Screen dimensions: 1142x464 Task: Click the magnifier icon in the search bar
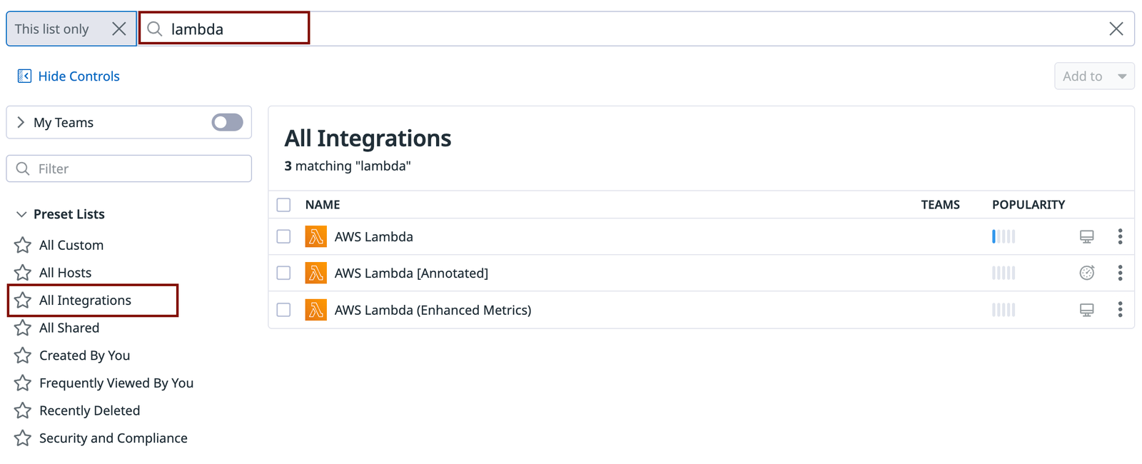155,28
